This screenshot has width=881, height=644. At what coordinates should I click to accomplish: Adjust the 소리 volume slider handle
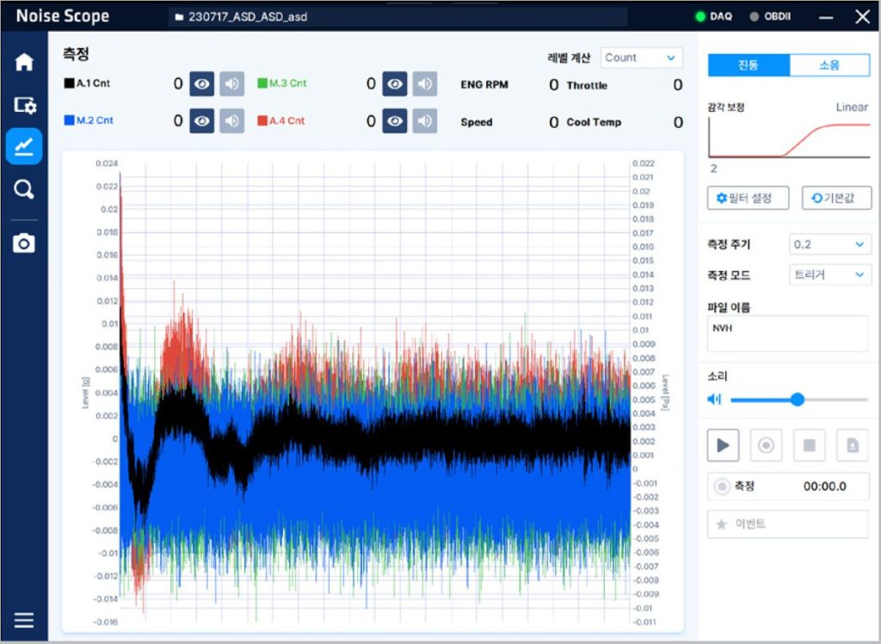pos(797,399)
